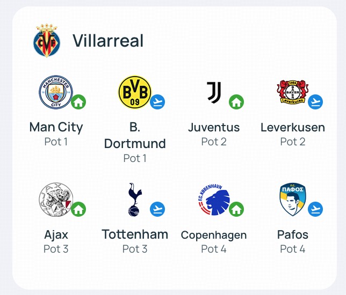This screenshot has width=346, height=295.
Task: Click the Bayer Leverkusen crest
Action: 293,92
